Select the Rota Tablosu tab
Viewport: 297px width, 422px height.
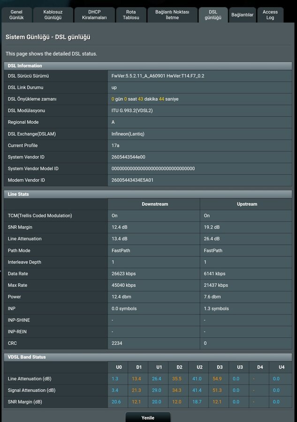point(131,15)
